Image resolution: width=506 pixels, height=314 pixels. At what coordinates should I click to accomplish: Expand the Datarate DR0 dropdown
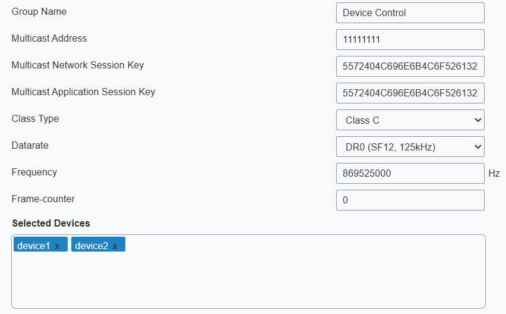tap(410, 147)
